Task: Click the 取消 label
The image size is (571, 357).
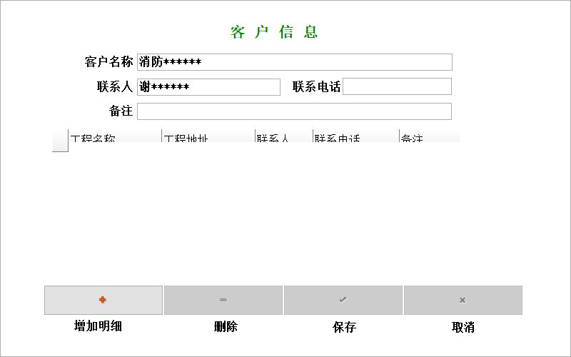Action: click(463, 327)
